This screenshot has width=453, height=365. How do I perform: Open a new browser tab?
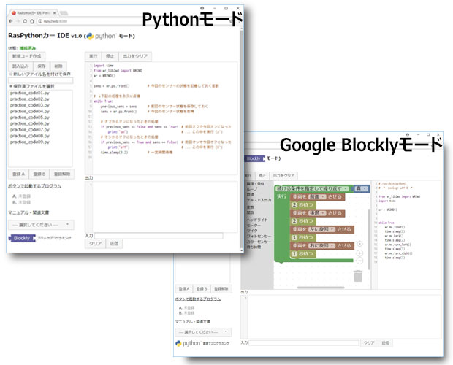click(x=64, y=13)
